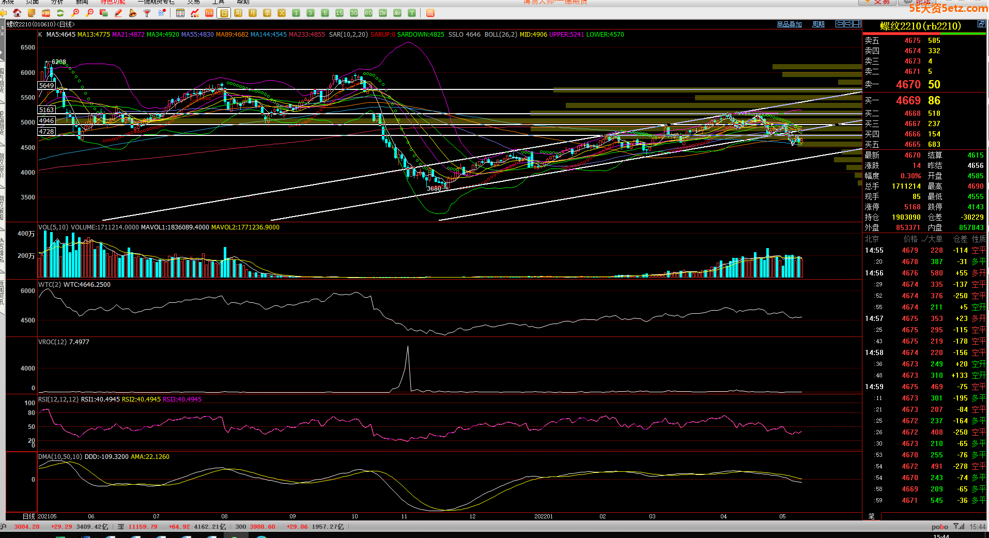This screenshot has height=538, width=989.
Task: Click the 螺纹2210(rb2210) quote title
Action: 920,26
